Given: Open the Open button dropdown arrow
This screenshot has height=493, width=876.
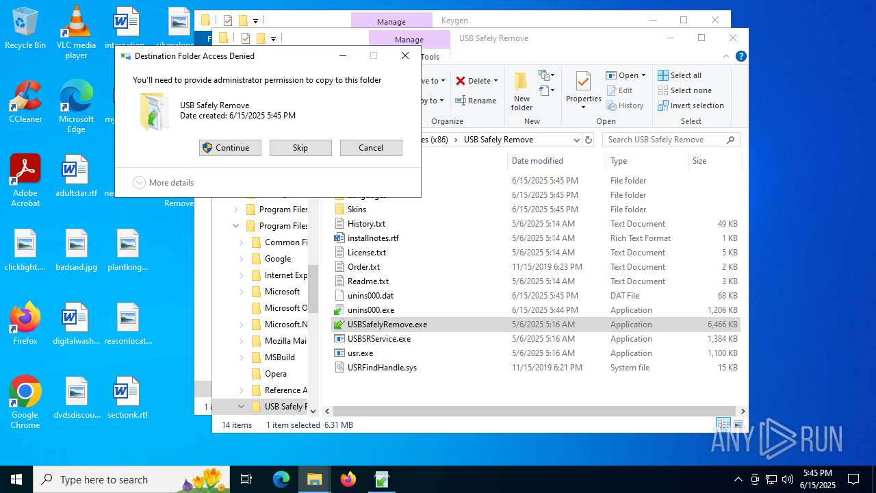Looking at the screenshot, I should pyautogui.click(x=643, y=75).
